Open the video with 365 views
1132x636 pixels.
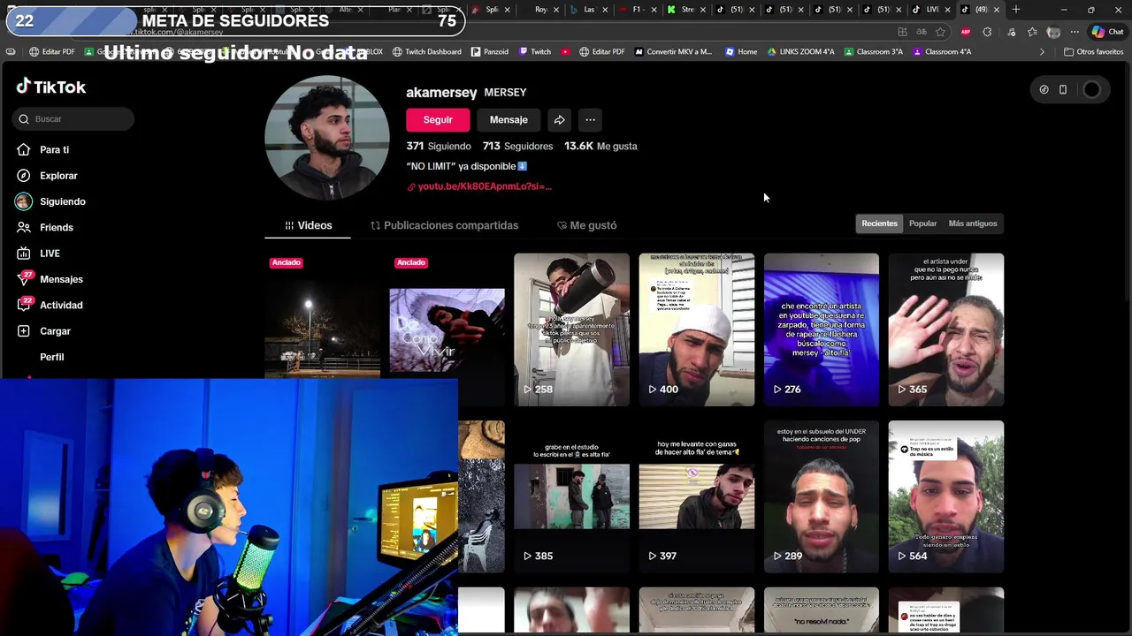coord(946,329)
